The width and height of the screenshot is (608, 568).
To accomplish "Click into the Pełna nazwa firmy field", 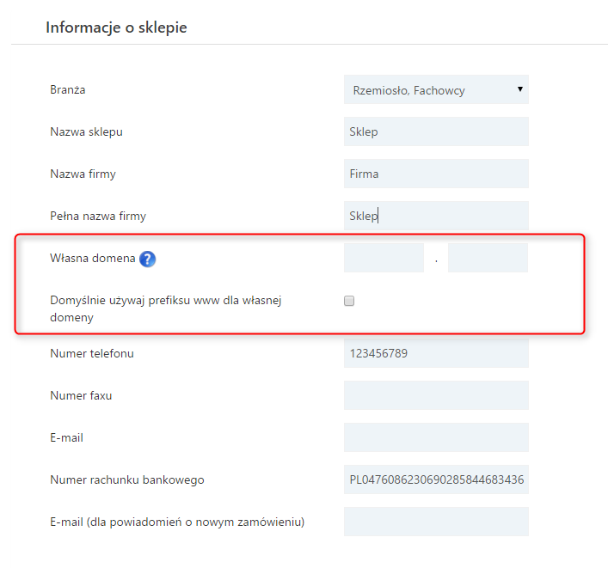I will pos(436,217).
